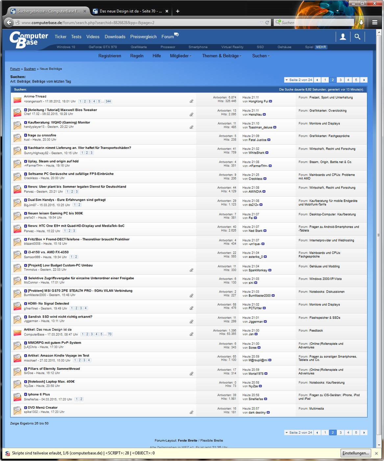Click the Einstellungen... button
Screen dimensions: 384x461
(356, 453)
